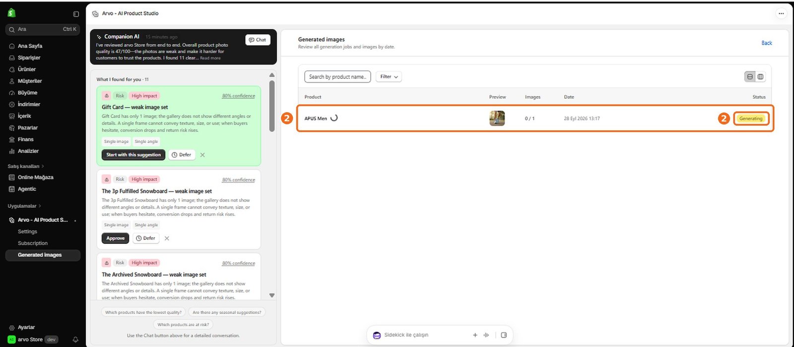Click the Sidekick voice input icon
The width and height of the screenshot is (794, 347).
[486, 335]
